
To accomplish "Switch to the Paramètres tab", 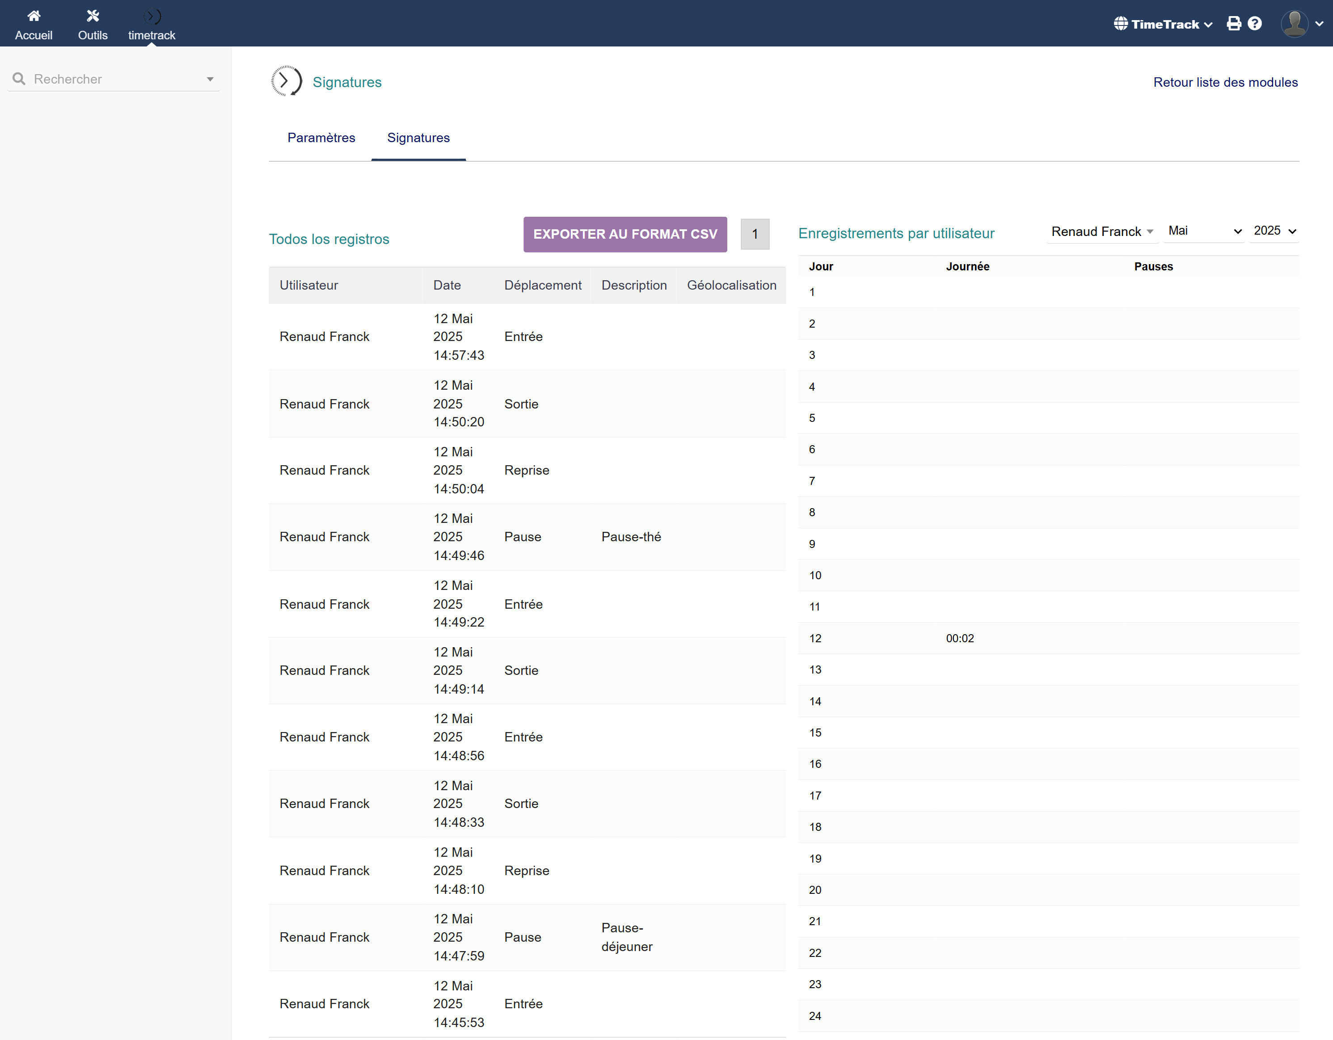I will coord(321,138).
